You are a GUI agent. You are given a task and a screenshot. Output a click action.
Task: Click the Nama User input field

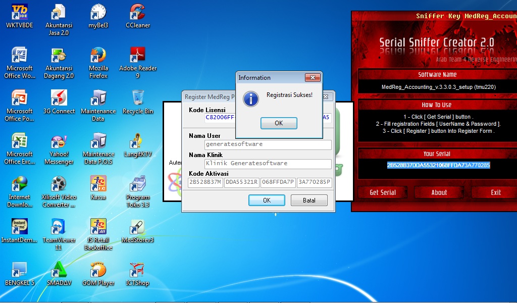click(268, 144)
